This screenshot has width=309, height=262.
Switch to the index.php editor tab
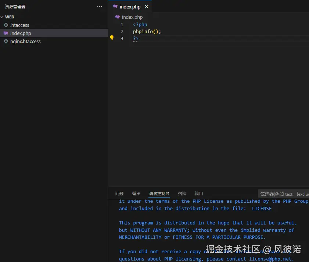tap(130, 7)
